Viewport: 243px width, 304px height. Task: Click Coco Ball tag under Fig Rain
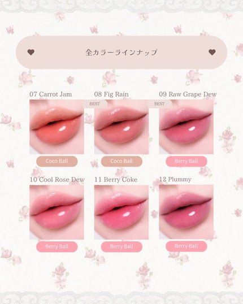click(x=121, y=161)
